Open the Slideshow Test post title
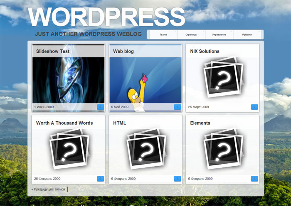 (x=53, y=51)
